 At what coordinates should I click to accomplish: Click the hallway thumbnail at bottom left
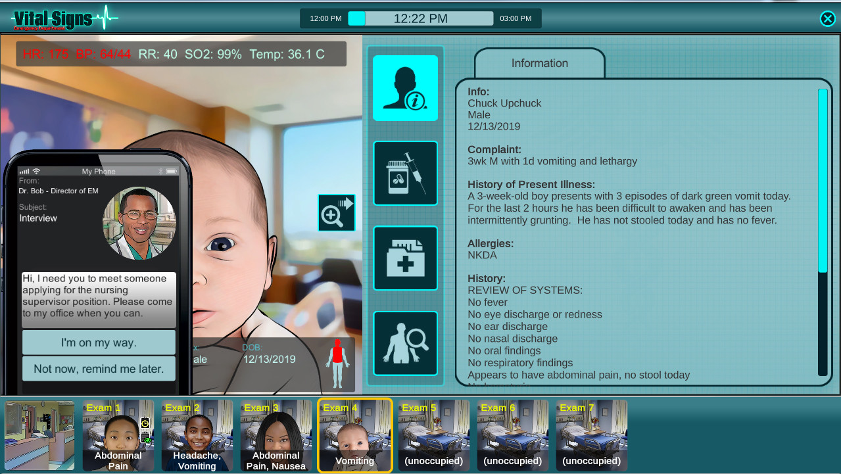pyautogui.click(x=39, y=435)
